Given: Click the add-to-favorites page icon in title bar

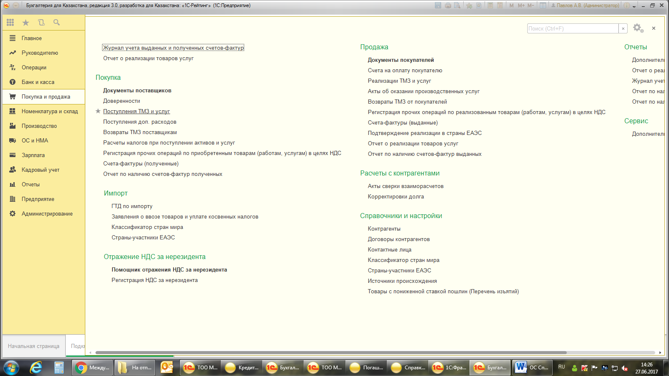Looking at the screenshot, I should coord(479,5).
